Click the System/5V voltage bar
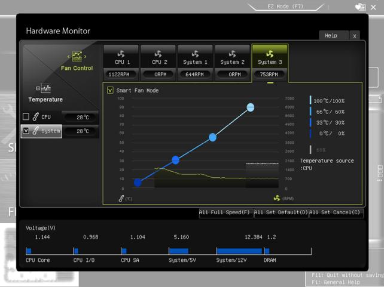384x287 pixels. pos(179,251)
